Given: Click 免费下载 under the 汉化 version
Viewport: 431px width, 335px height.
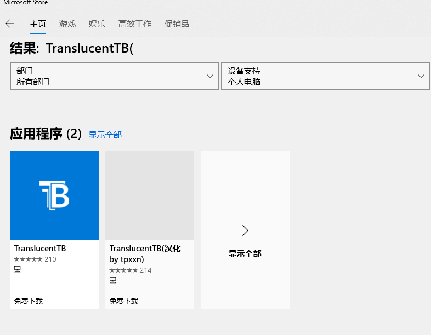Looking at the screenshot, I should [124, 301].
